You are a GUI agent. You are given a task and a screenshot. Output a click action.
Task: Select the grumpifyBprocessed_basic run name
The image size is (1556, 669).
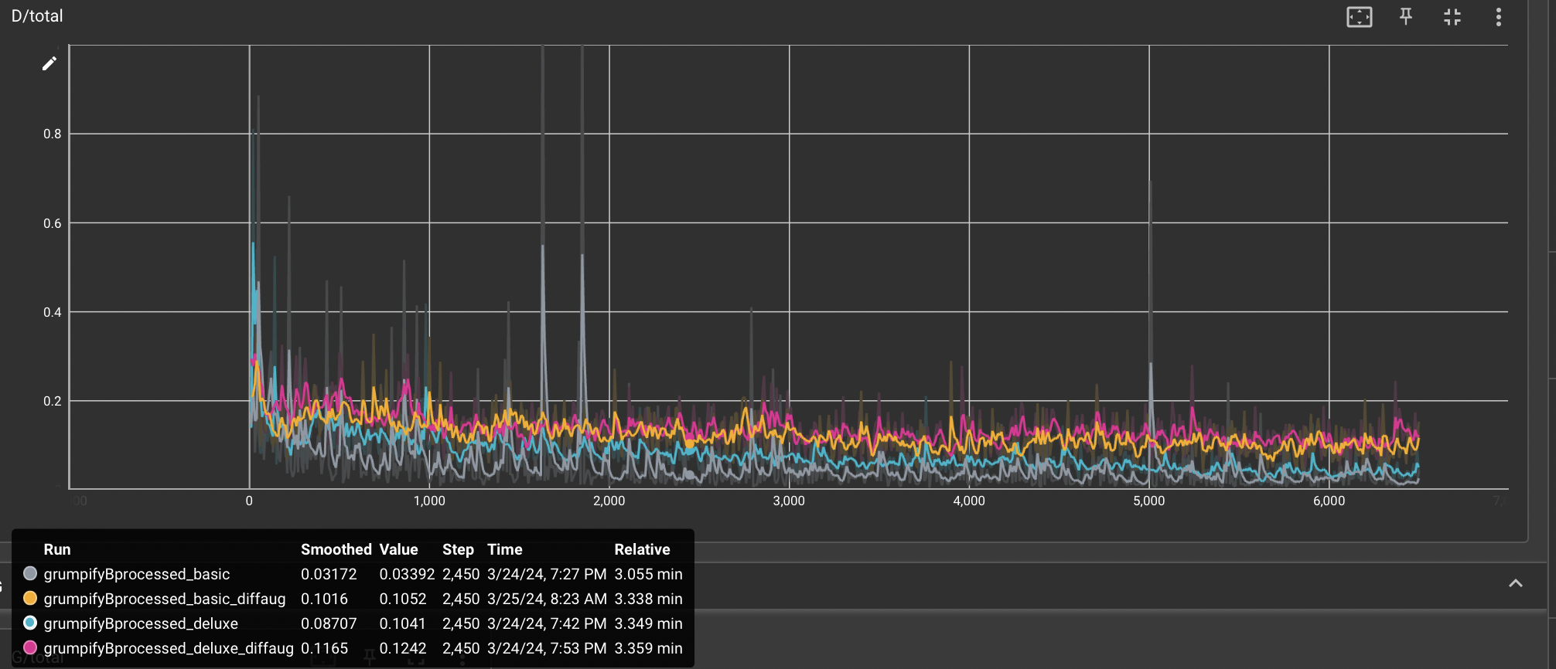click(137, 574)
